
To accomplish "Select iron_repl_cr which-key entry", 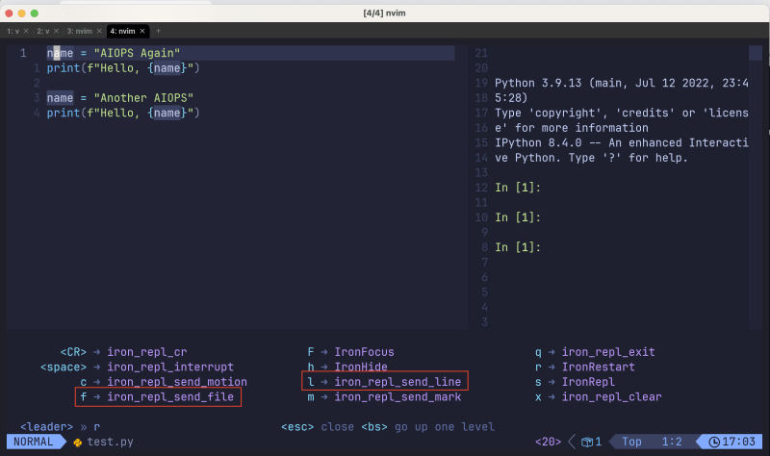I will click(x=123, y=352).
